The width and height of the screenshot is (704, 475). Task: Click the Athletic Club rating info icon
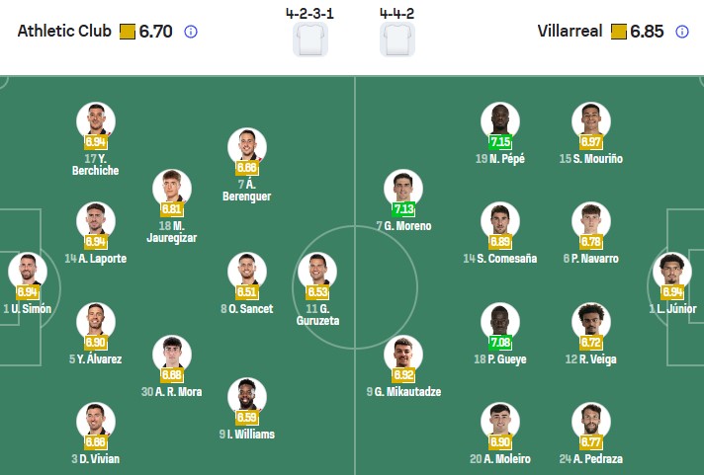pyautogui.click(x=191, y=32)
